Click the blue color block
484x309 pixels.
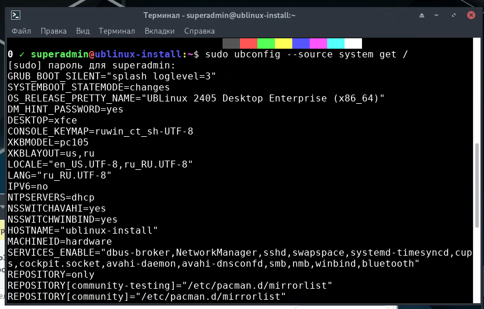pos(301,43)
